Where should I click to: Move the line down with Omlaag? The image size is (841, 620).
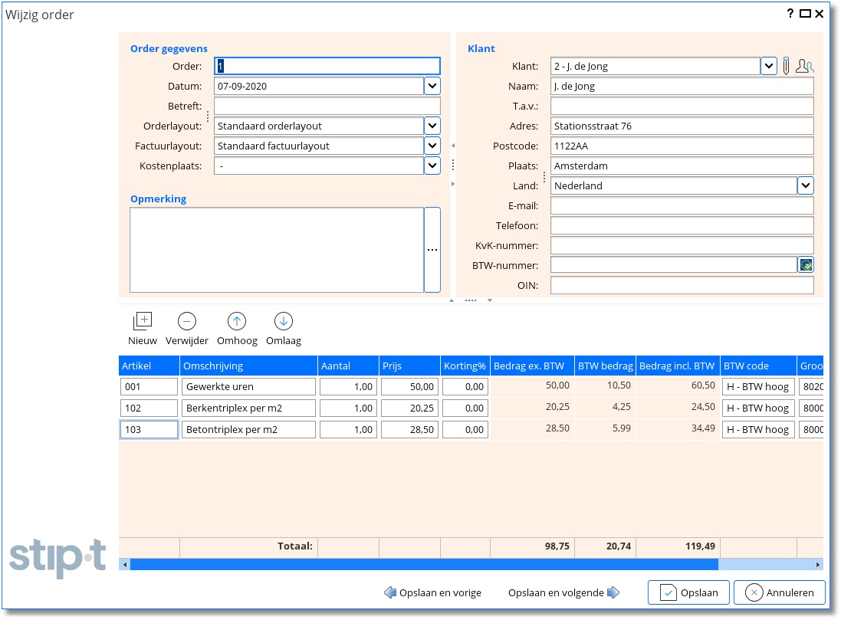point(283,322)
